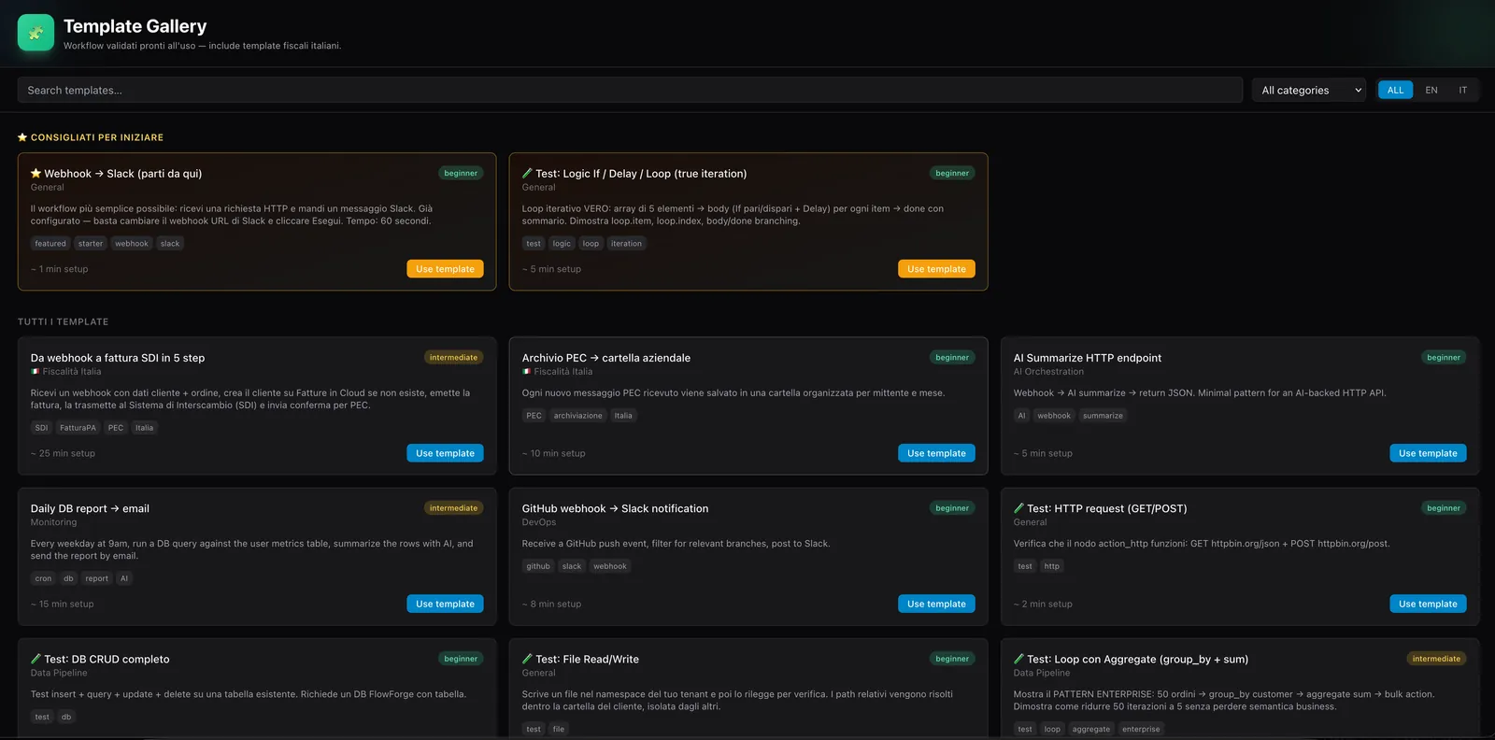The height and width of the screenshot is (740, 1495).
Task: Click the 'summarize' tag on AI Summarize card
Action: click(x=1103, y=416)
